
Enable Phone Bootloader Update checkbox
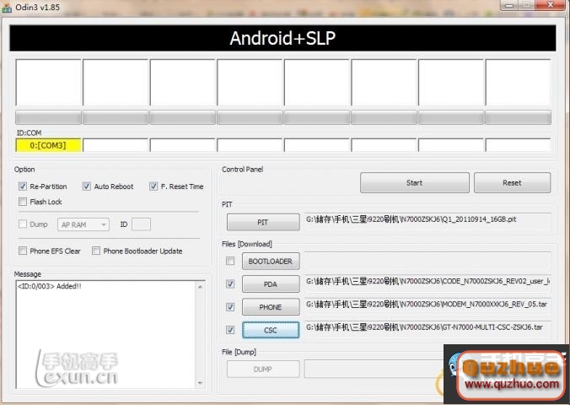96,251
